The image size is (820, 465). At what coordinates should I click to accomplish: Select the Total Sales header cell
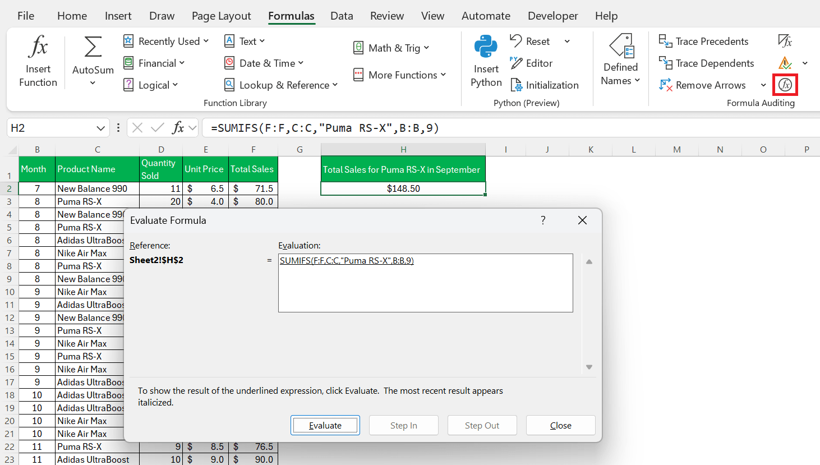tap(253, 169)
